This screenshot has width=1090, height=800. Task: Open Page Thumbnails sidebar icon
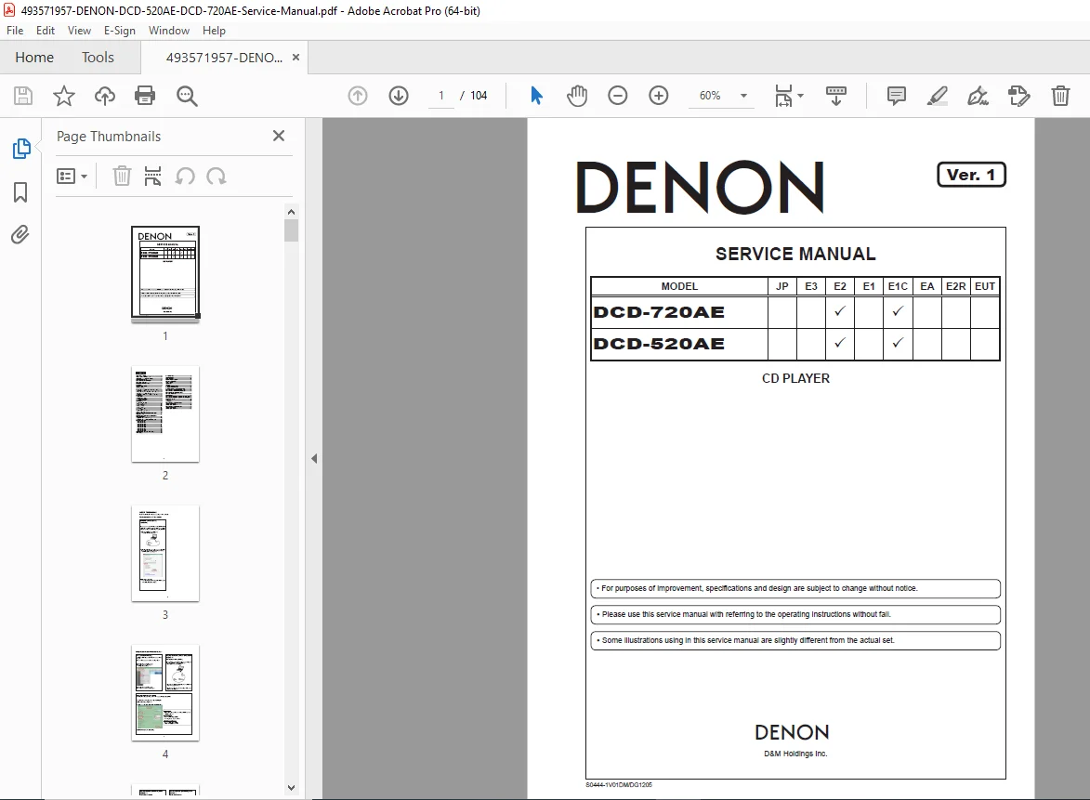(20, 148)
